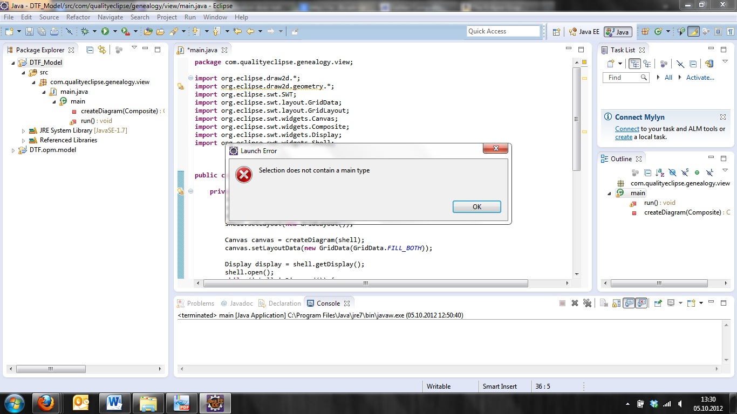Click the Run Last Tool icon
The image size is (737, 414).
click(x=125, y=31)
